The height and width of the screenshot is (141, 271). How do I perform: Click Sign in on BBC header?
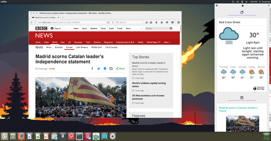point(56,29)
